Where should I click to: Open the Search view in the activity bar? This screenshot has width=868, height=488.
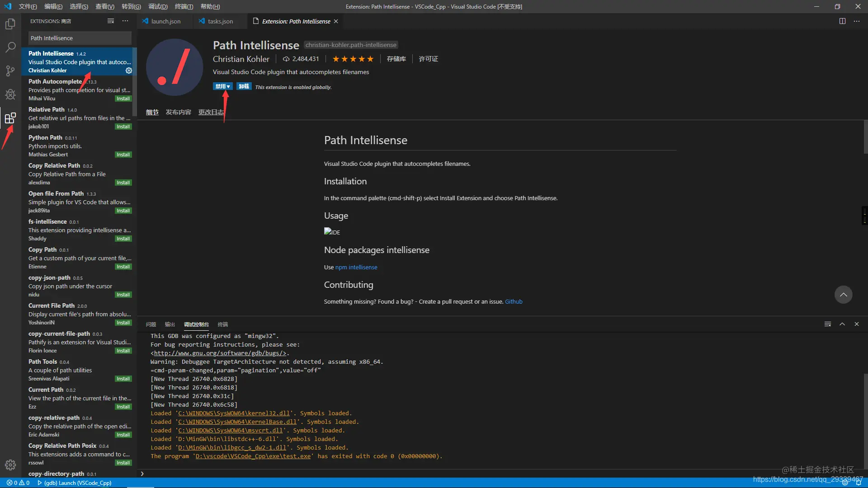click(x=10, y=47)
